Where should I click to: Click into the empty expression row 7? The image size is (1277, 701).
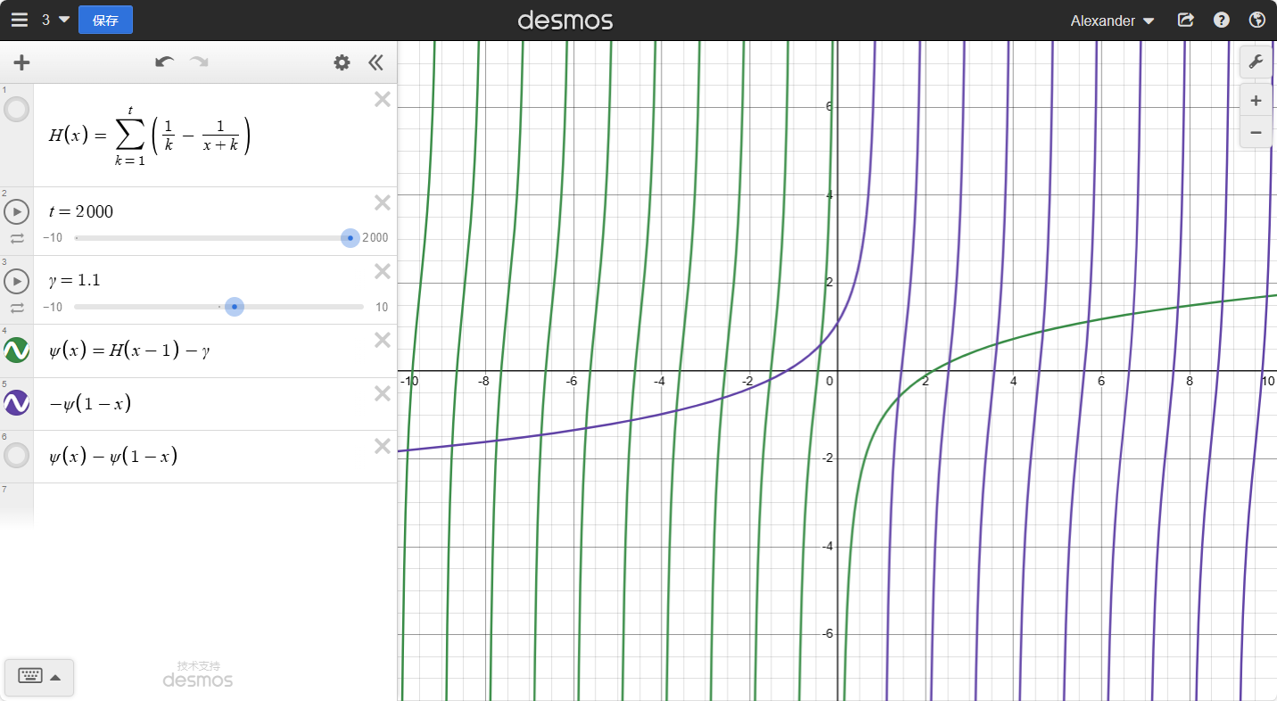[x=215, y=504]
